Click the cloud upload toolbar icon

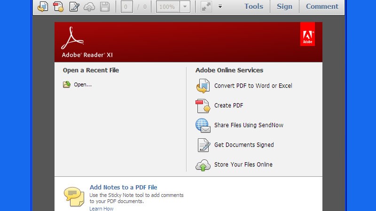click(89, 7)
